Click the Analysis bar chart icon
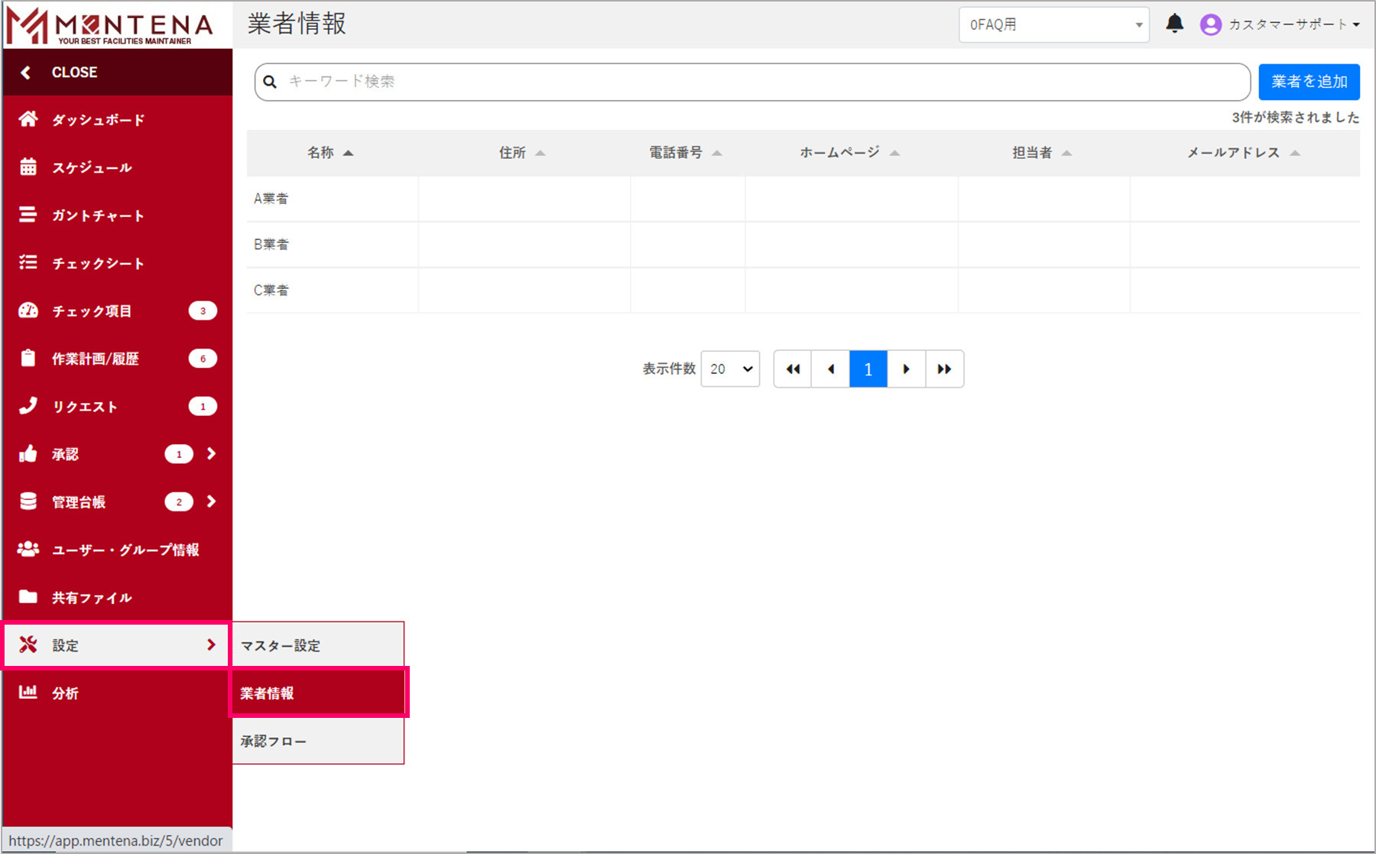This screenshot has height=854, width=1376. pos(28,693)
